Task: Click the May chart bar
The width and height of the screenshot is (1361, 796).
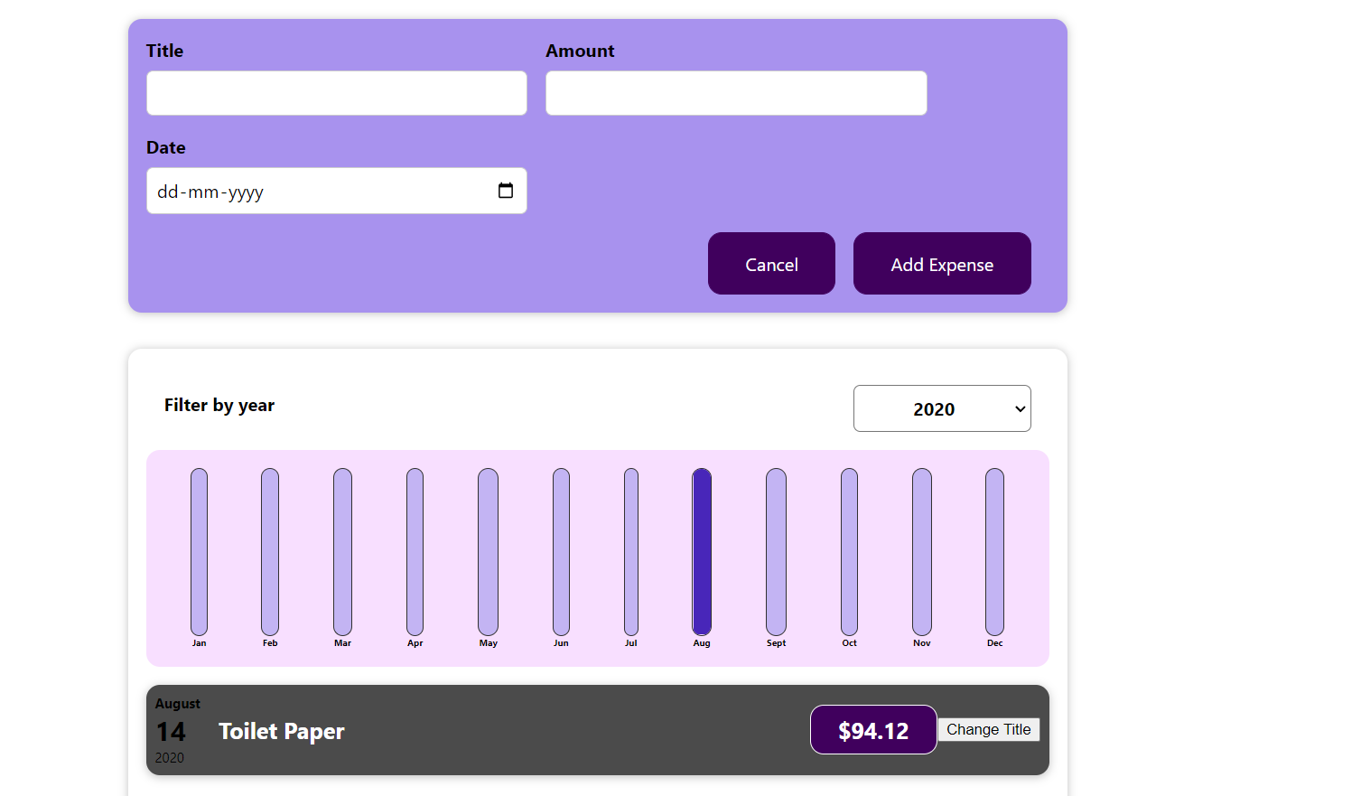Action: 488,552
